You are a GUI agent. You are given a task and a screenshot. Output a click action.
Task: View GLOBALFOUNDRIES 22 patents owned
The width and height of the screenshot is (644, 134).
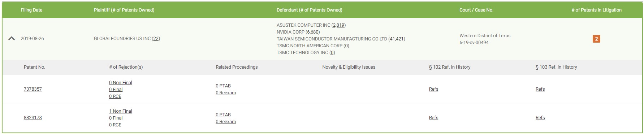click(x=156, y=39)
